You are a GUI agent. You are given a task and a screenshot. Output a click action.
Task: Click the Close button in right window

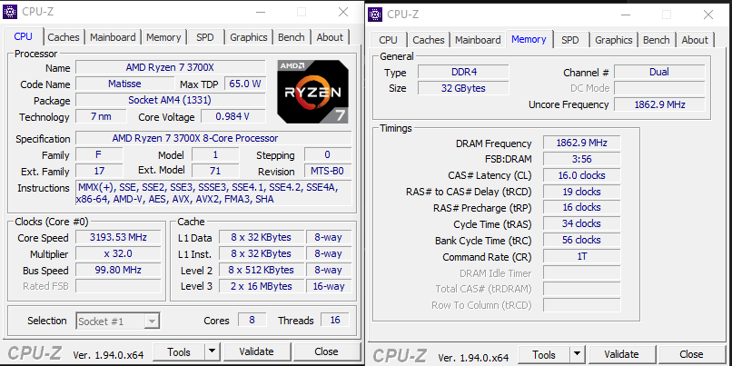[x=691, y=355]
